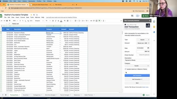
Task: Open the Google Tasks side panel icon
Action: pyautogui.click(x=154, y=32)
